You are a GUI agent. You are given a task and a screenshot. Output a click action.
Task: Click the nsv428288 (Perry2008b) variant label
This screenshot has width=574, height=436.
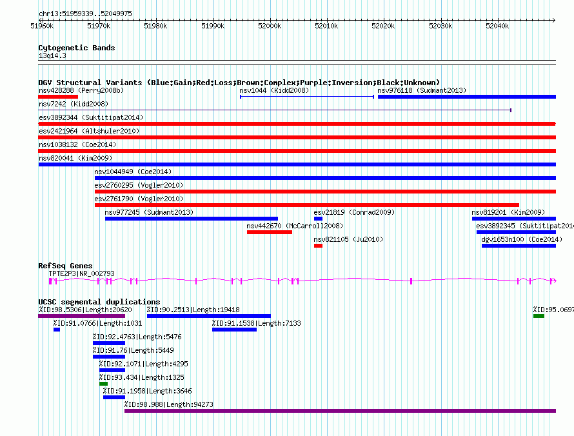(81, 90)
